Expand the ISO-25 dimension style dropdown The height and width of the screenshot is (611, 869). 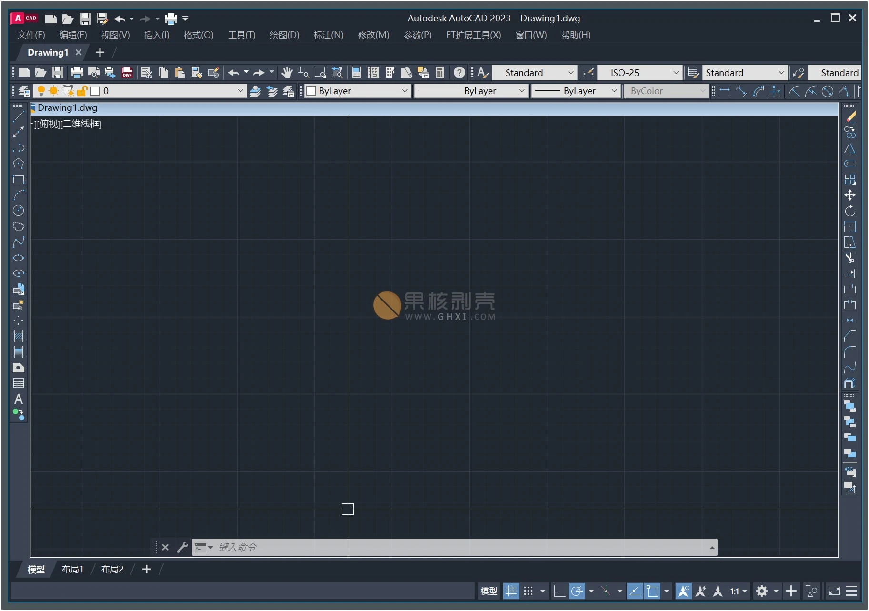coord(676,73)
